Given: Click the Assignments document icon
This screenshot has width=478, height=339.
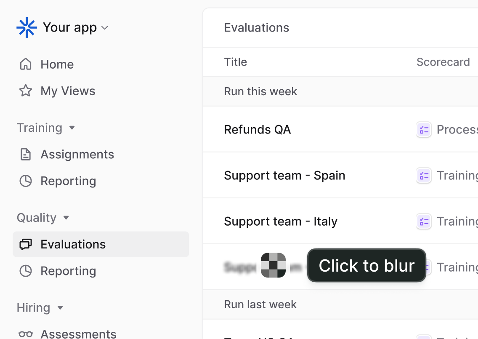Looking at the screenshot, I should 26,155.
